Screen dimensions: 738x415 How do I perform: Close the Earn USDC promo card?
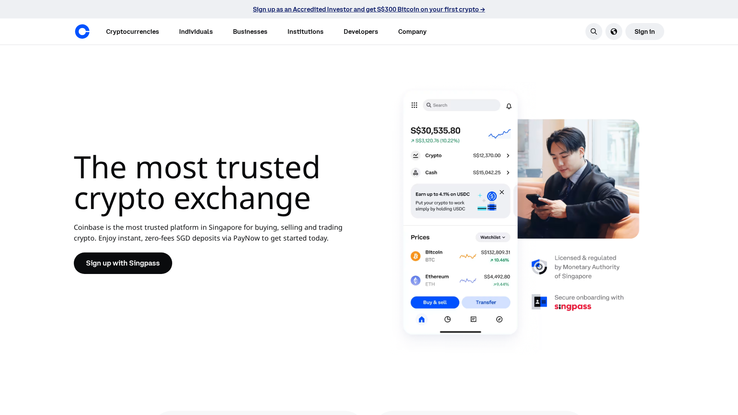[502, 192]
